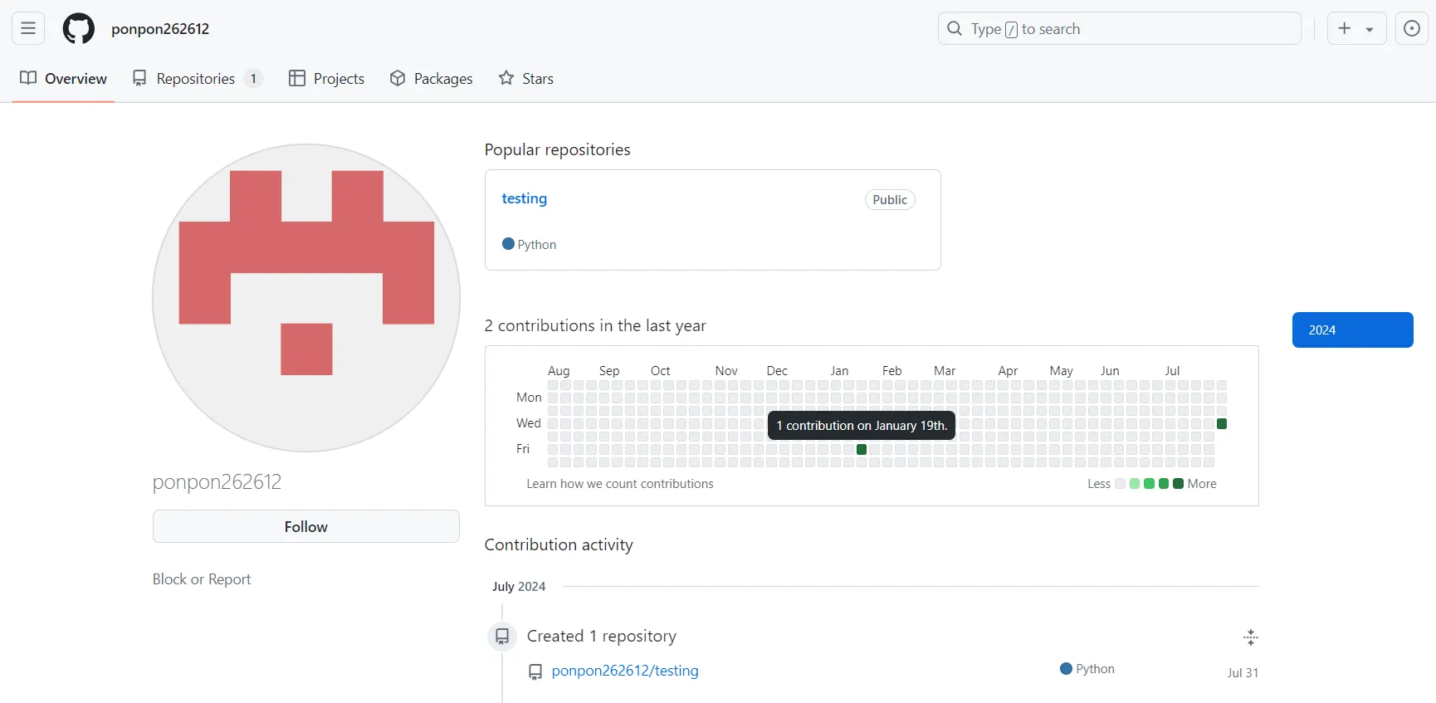Viewport: 1436px width, 703px height.
Task: Open Learn how we count contributions link
Action: (x=619, y=484)
